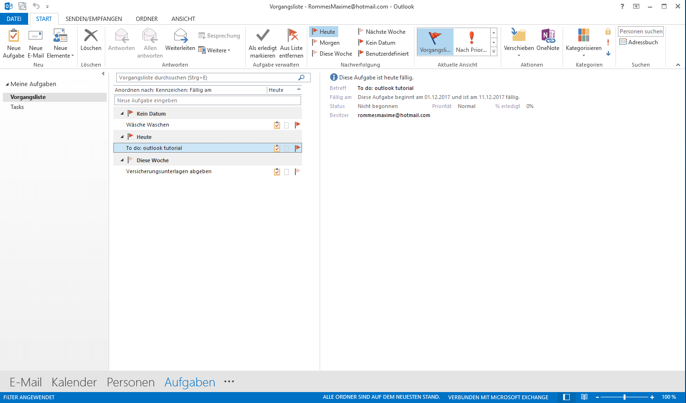Click Allen antworten in the ribbon
The width and height of the screenshot is (686, 403).
pyautogui.click(x=150, y=43)
